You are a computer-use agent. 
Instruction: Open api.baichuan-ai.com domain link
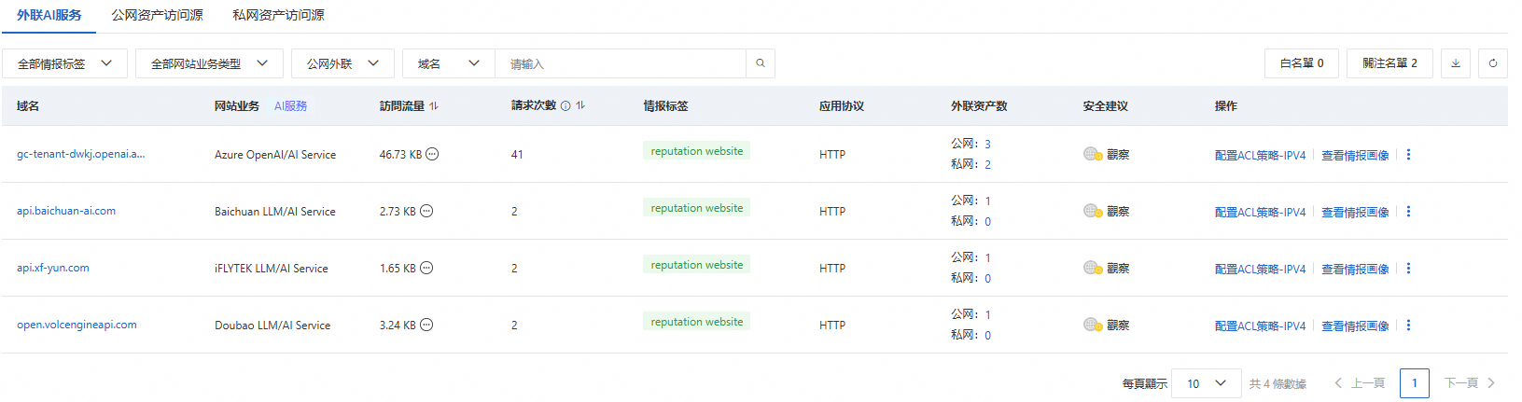click(x=66, y=211)
